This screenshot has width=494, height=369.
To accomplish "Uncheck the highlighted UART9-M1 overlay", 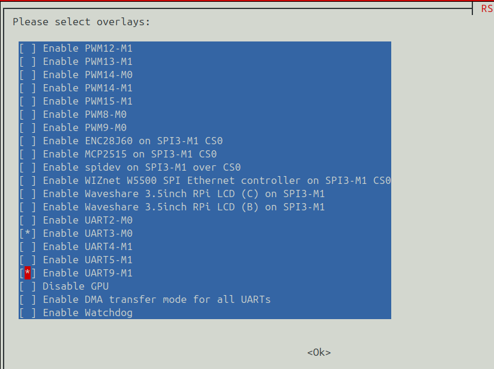I will pyautogui.click(x=205, y=273).
